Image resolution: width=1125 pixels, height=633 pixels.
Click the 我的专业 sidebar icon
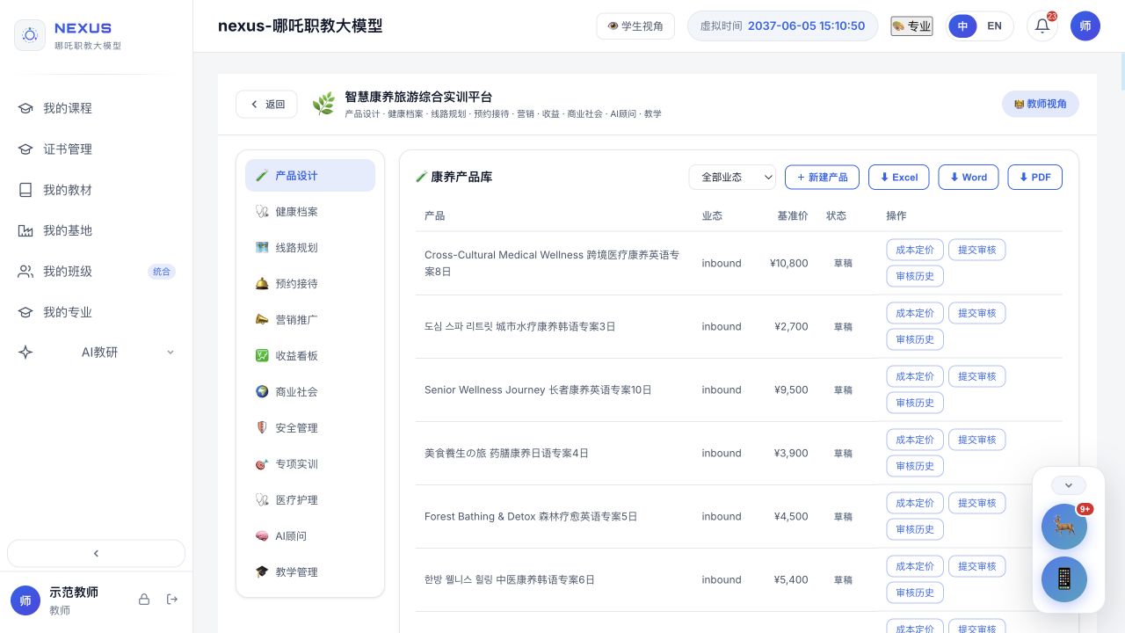[x=25, y=312]
